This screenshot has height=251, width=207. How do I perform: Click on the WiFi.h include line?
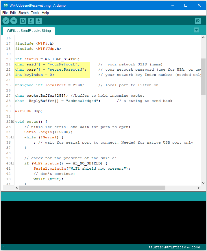[35, 43]
